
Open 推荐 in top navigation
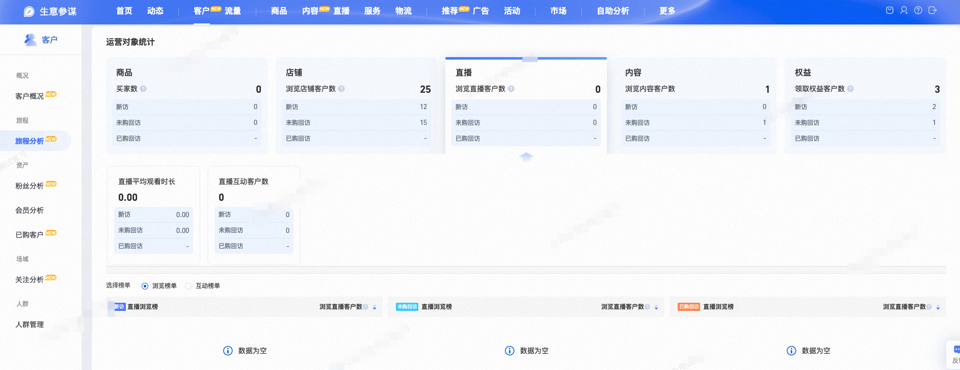click(x=450, y=11)
